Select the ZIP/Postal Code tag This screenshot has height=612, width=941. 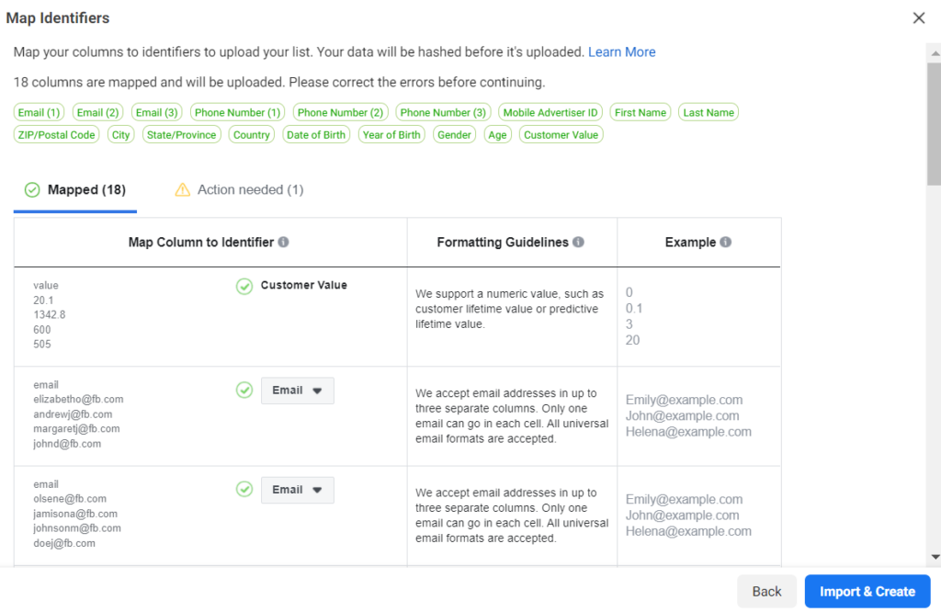[x=56, y=134]
